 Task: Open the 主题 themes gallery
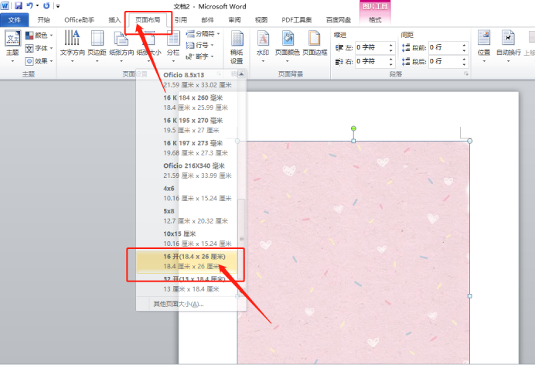[12, 44]
